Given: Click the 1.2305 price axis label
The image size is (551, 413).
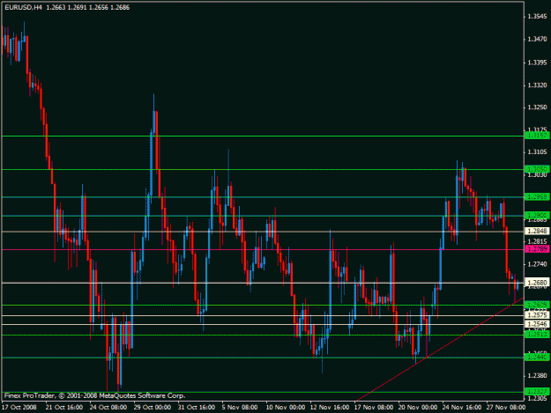Looking at the screenshot, I should (x=537, y=399).
